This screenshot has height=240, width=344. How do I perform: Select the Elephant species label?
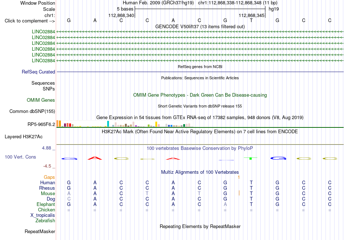tap(46, 204)
